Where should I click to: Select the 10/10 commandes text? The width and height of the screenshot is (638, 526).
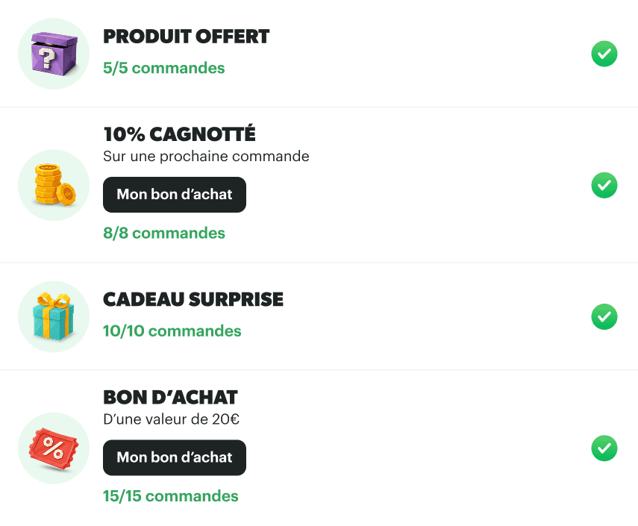[x=172, y=331]
